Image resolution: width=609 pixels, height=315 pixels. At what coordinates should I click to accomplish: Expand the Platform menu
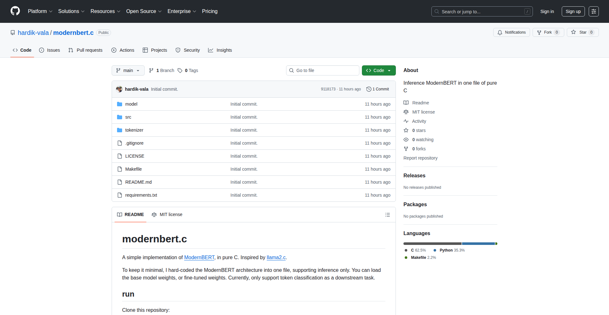40,11
